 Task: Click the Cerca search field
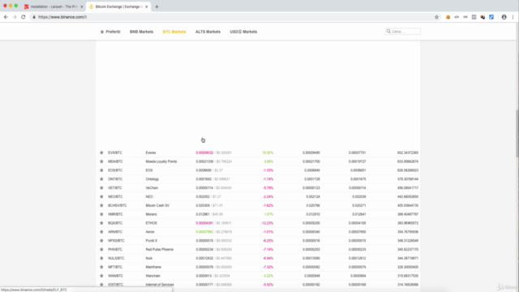403,32
